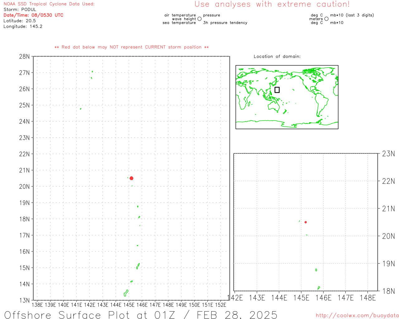The width and height of the screenshot is (399, 319).
Task: Click the station legend circle near 'wave height'
Action: coord(199,19)
